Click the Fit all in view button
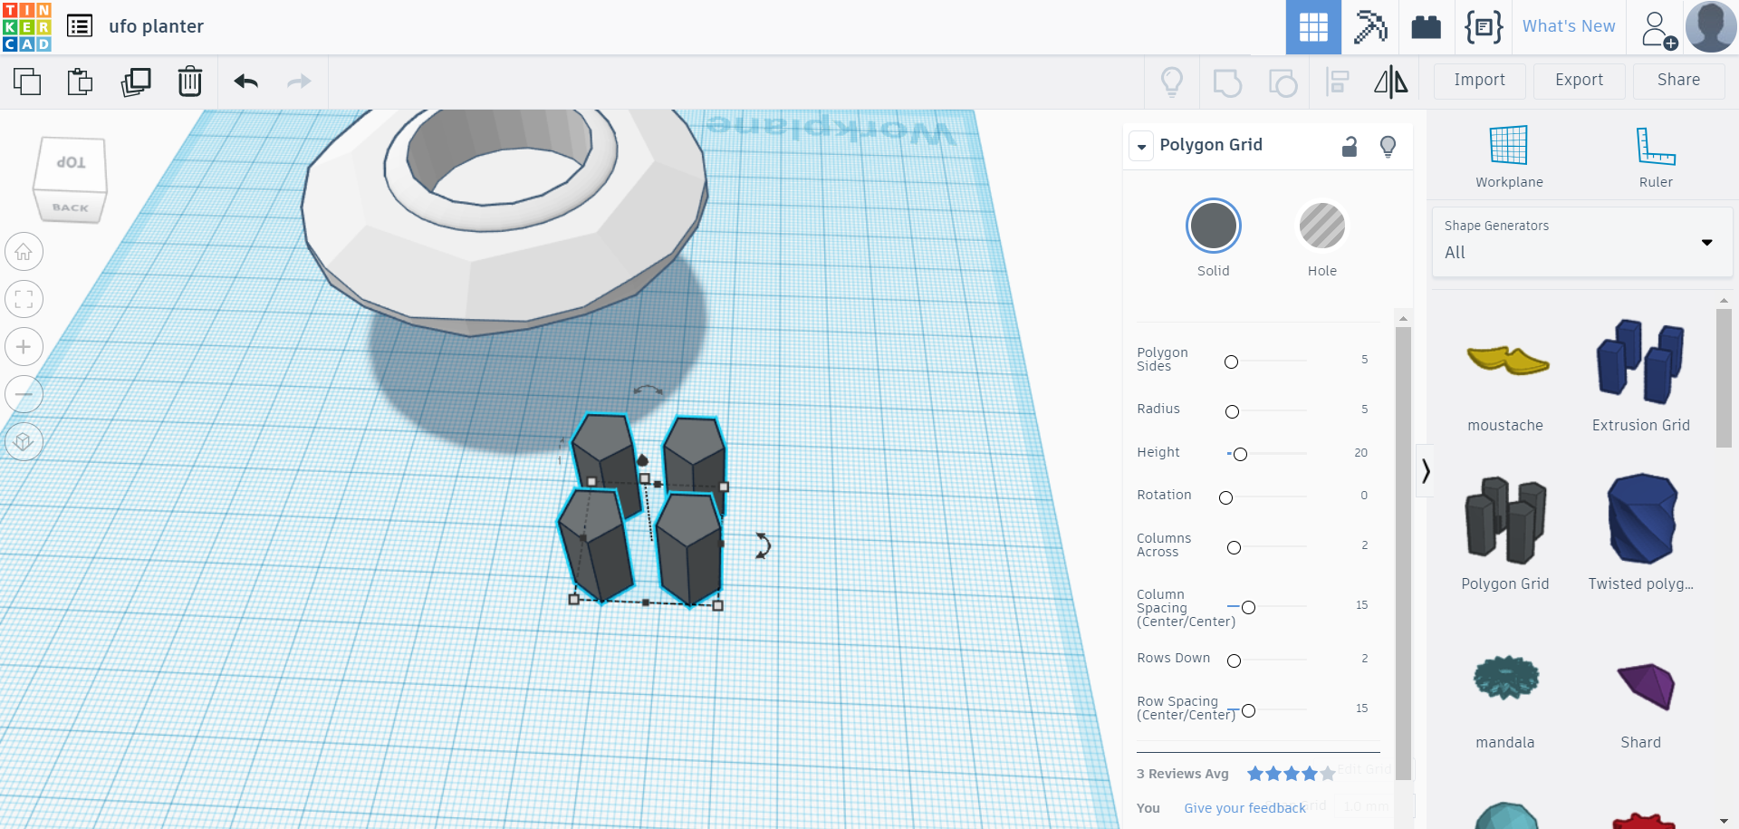Viewport: 1739px width, 829px height. 24,299
